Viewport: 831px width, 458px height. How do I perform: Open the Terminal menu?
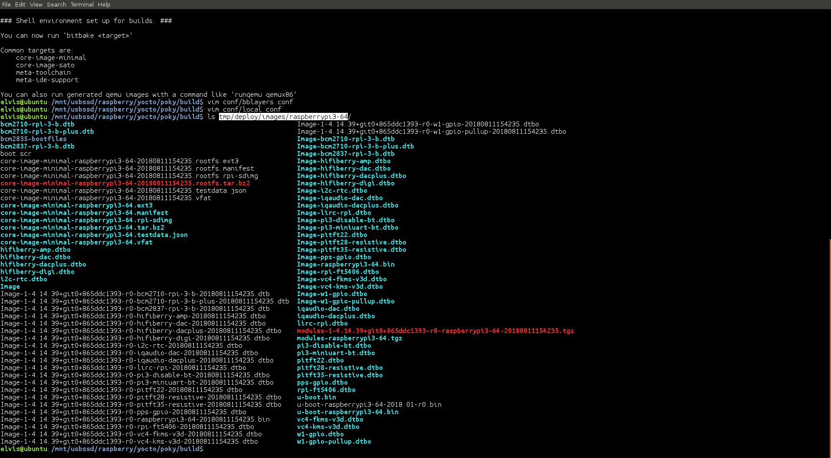pos(82,4)
